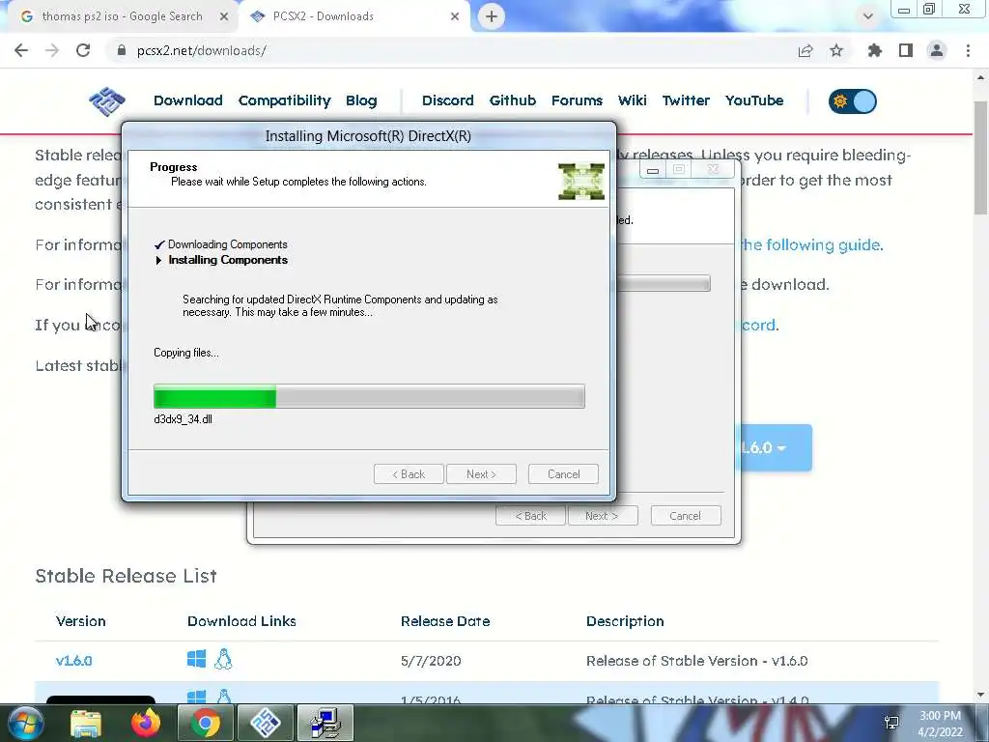Screen dimensions: 989x742
Task: Open File Explorer from taskbar
Action: coord(86,723)
